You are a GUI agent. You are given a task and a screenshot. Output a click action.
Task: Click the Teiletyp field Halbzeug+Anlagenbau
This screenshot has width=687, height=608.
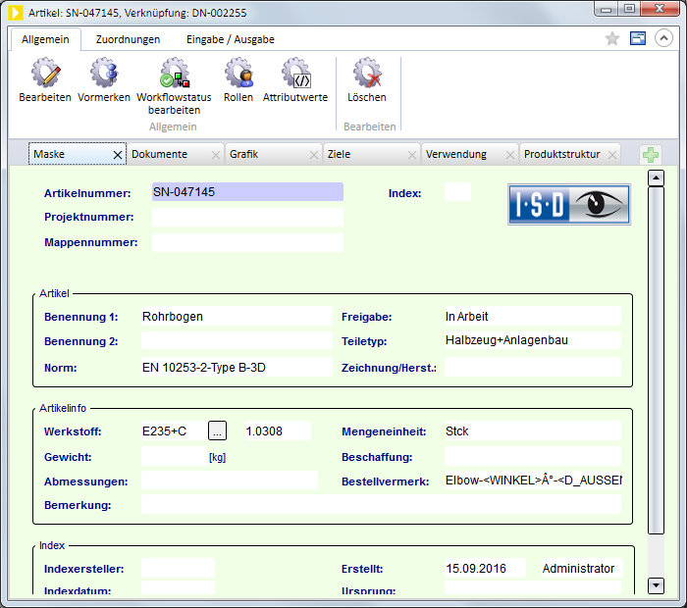tap(533, 340)
